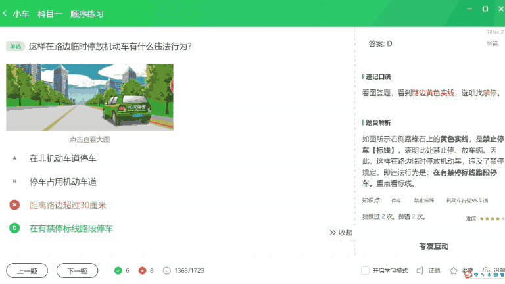Open the 机动车行驶VS车道 knowledge tag
The height and width of the screenshot is (284, 505).
467,201
